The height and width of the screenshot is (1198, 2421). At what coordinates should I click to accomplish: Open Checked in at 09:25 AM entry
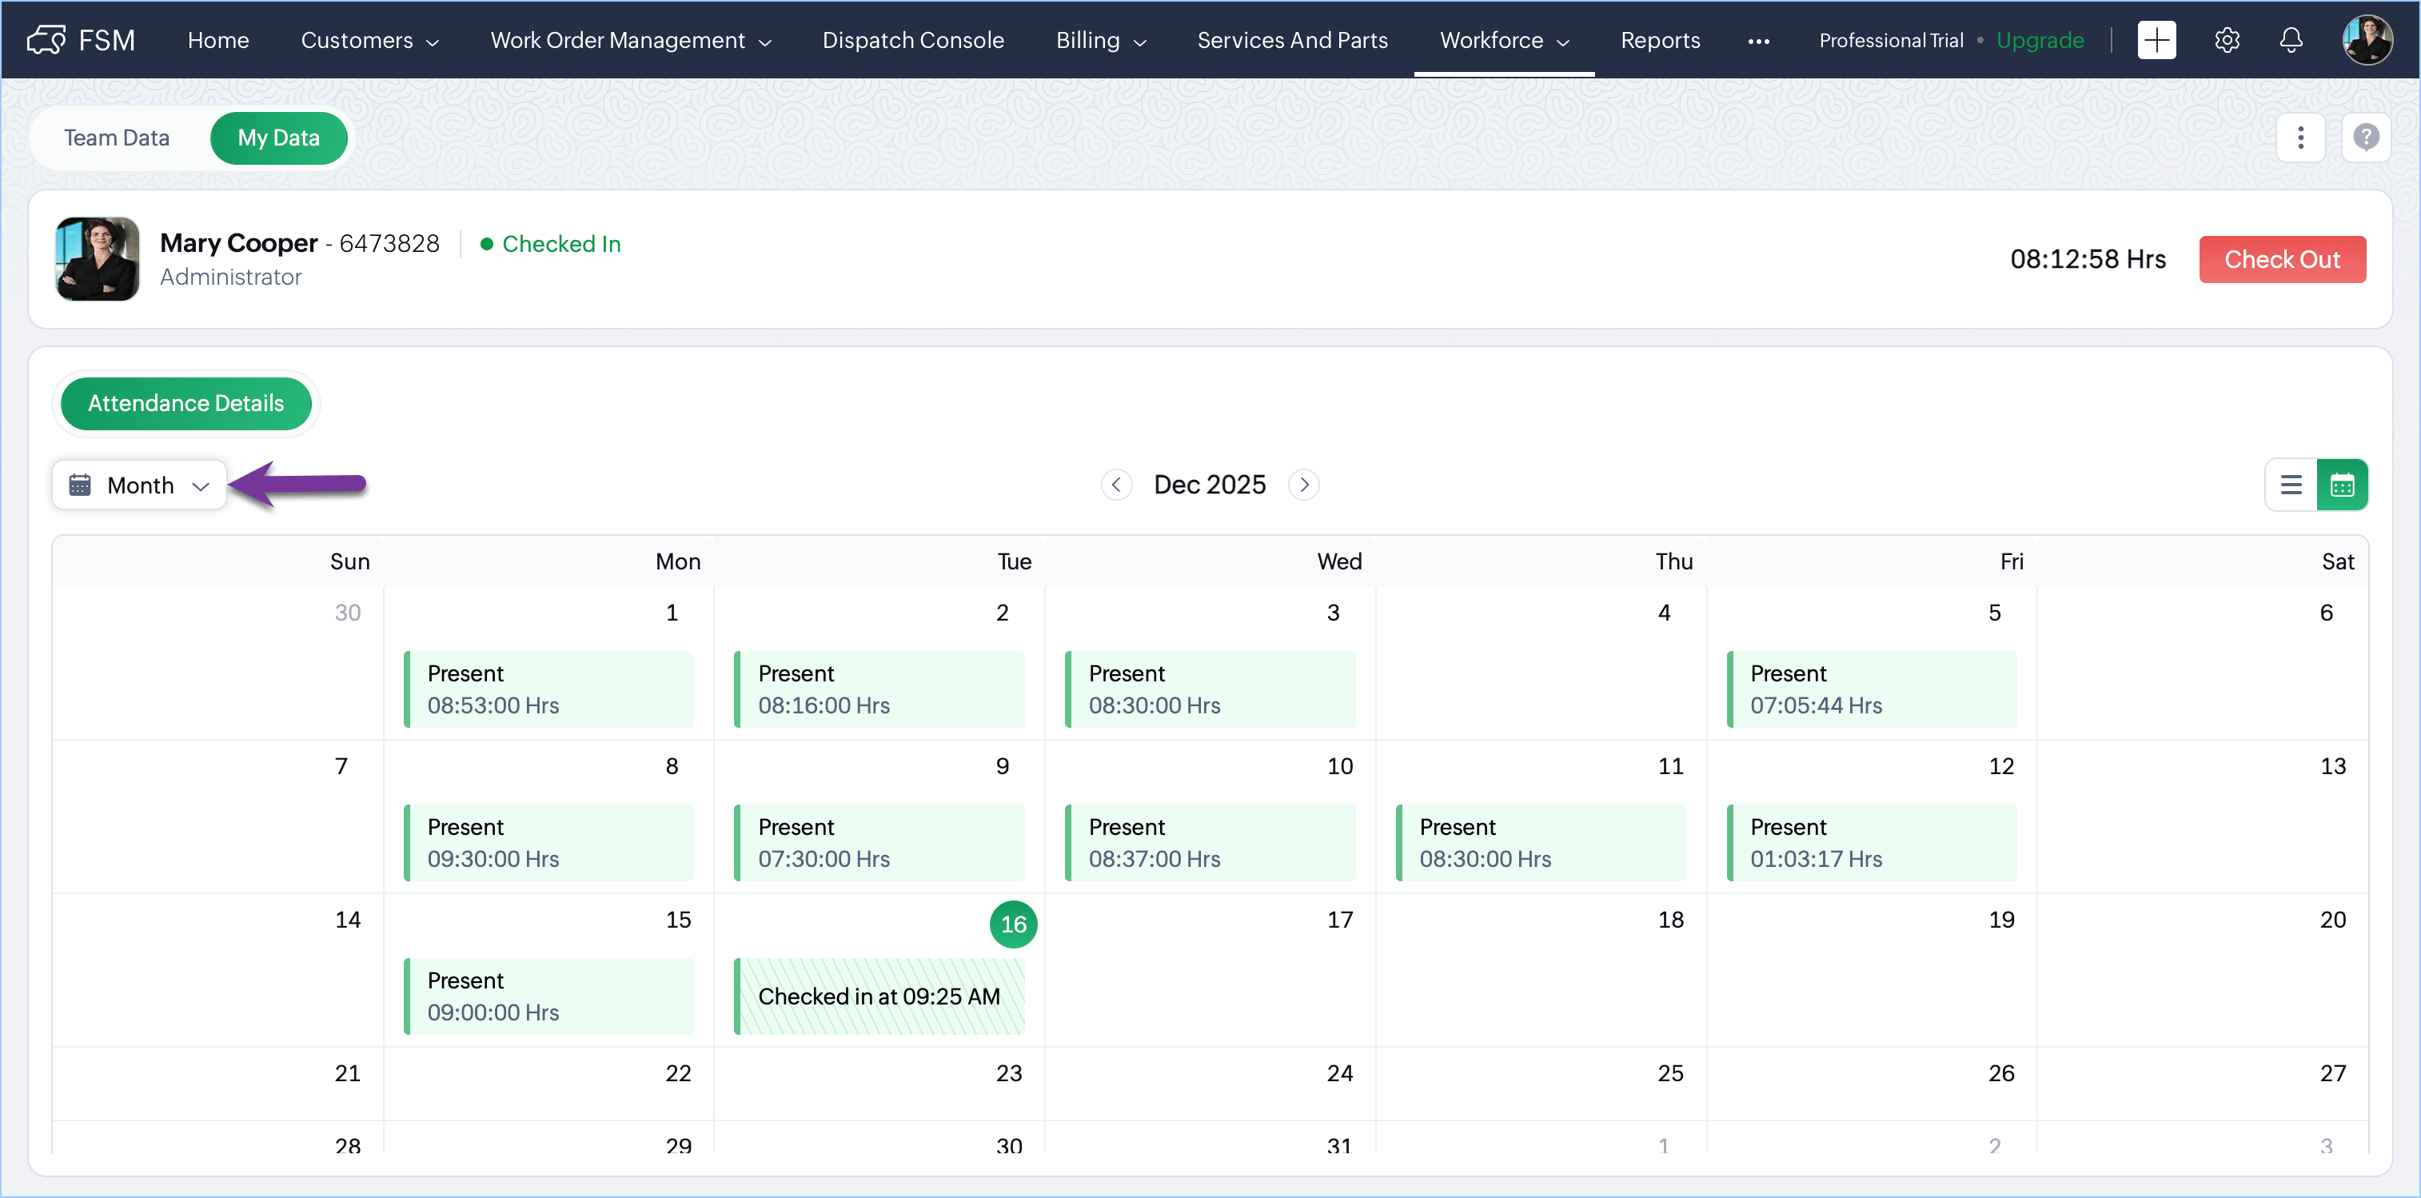pyautogui.click(x=879, y=996)
